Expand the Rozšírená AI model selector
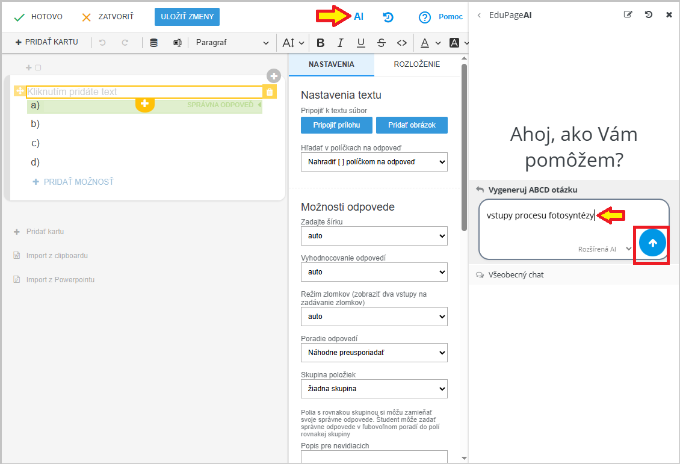The image size is (680, 464). coord(604,249)
